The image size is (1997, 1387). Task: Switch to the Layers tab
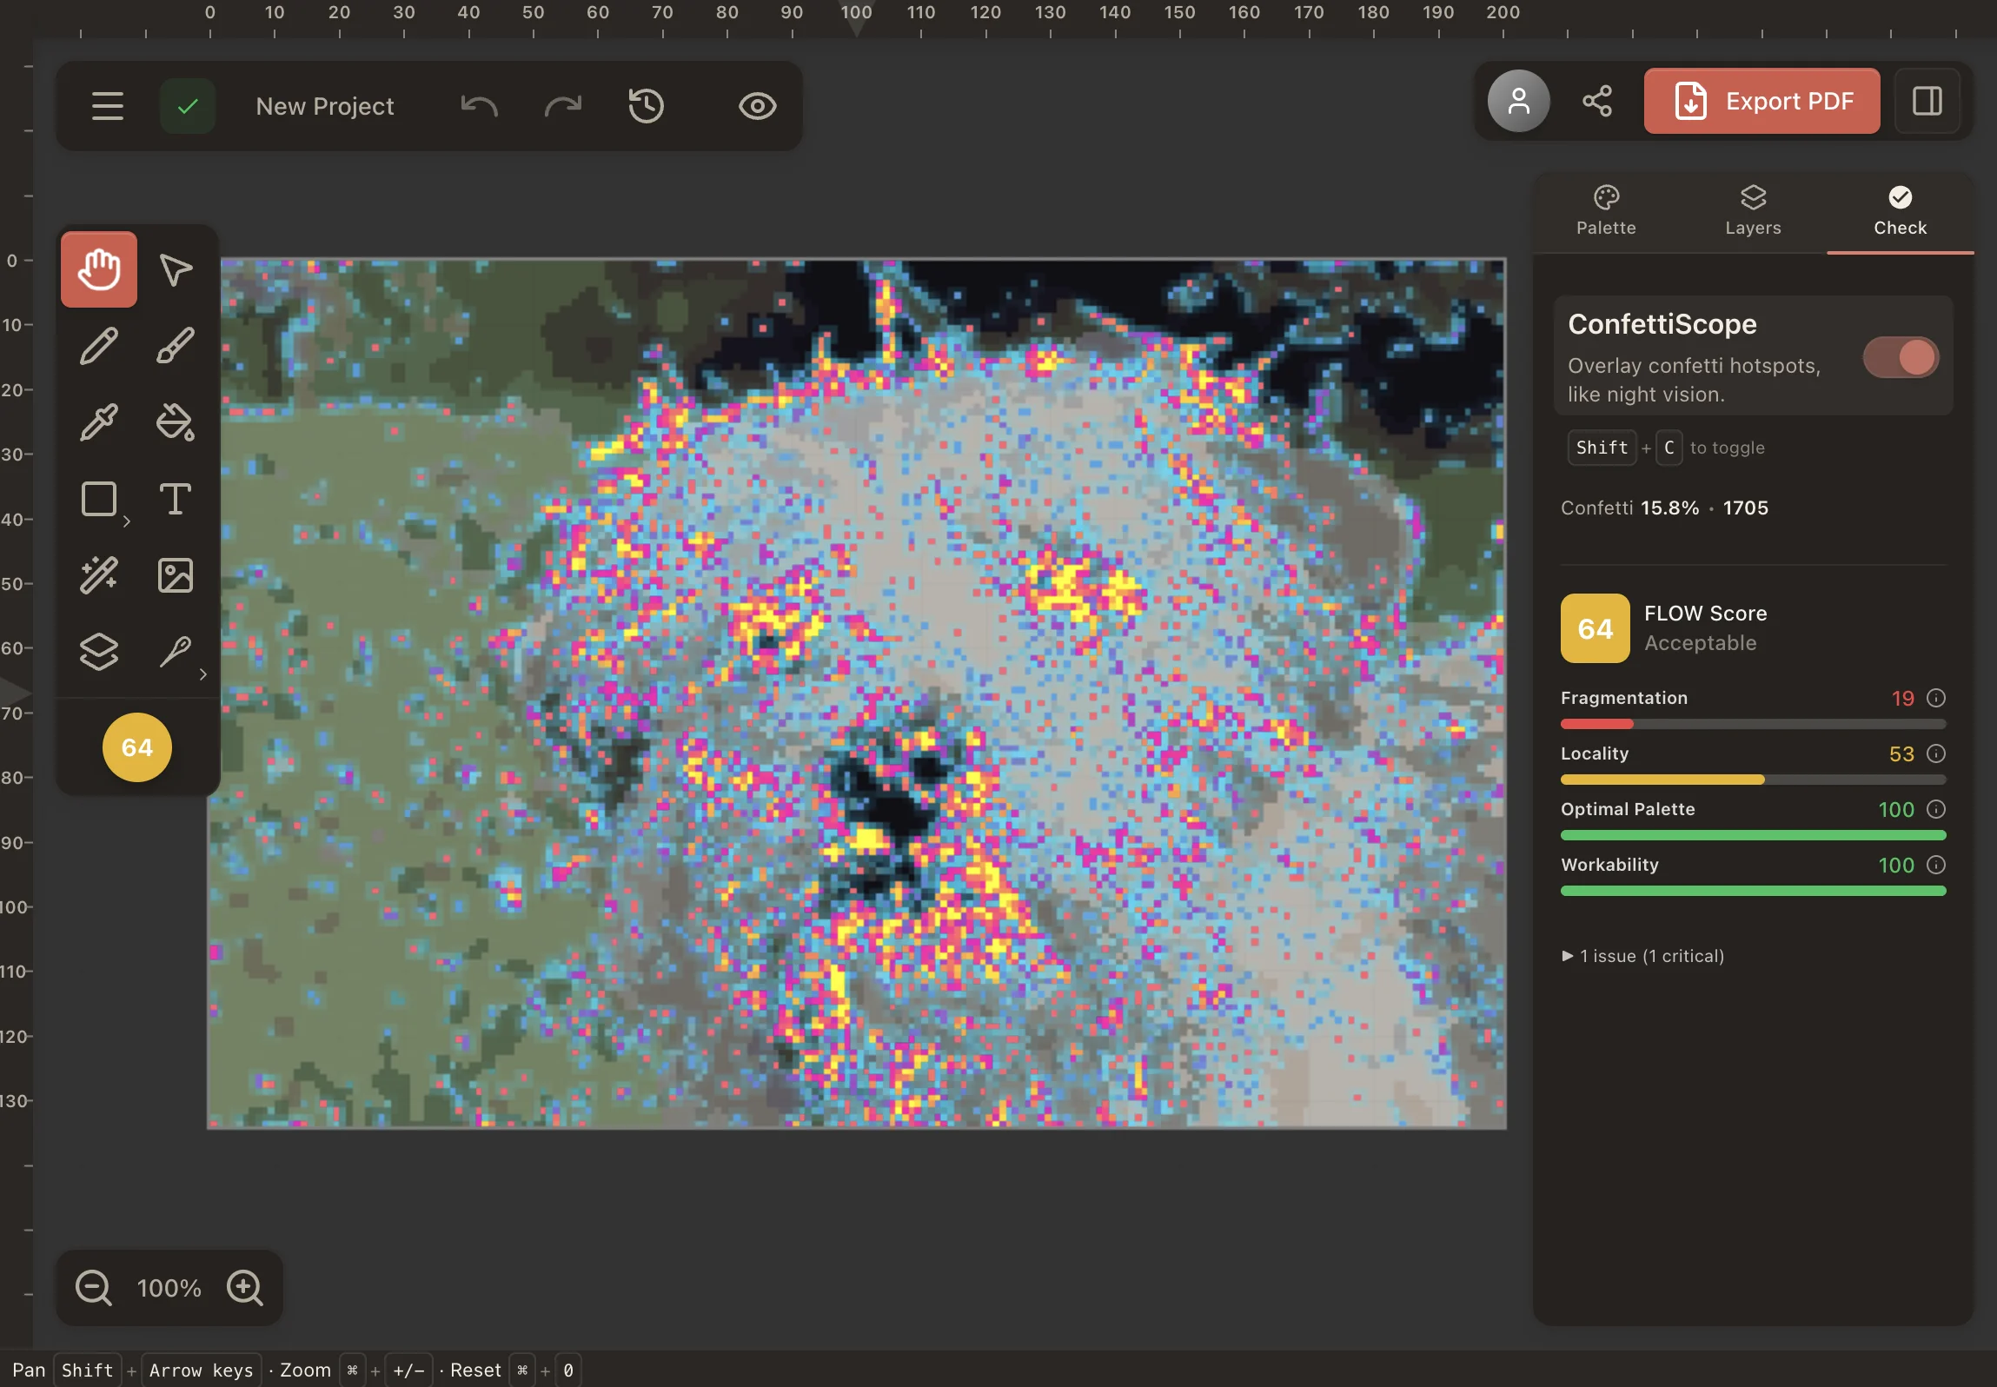coord(1753,211)
